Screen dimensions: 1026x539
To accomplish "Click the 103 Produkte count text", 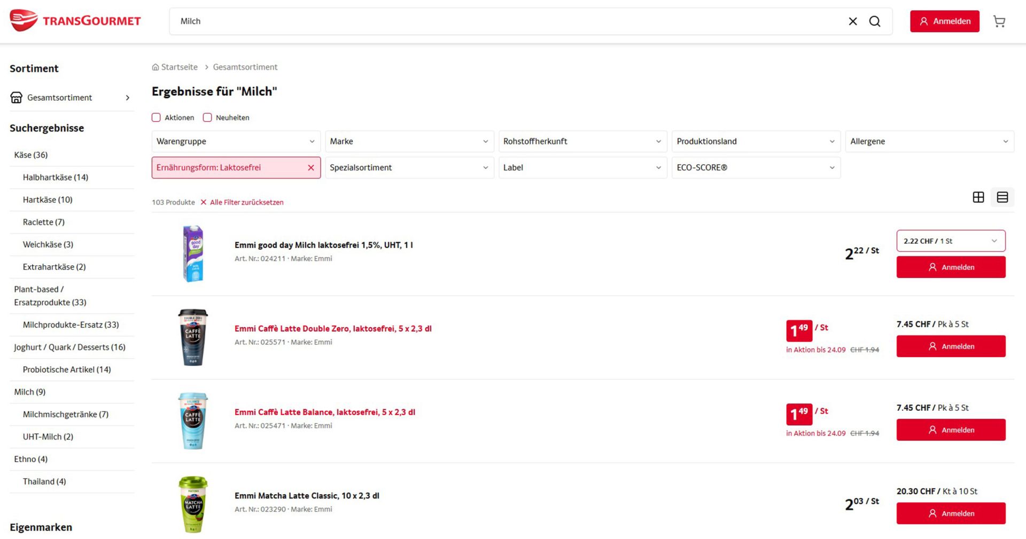I will click(173, 203).
